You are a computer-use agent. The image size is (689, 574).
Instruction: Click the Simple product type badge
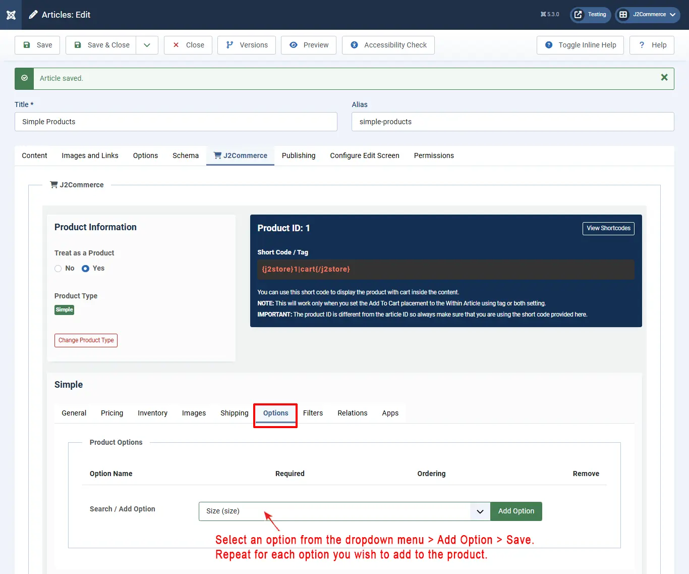click(x=64, y=310)
